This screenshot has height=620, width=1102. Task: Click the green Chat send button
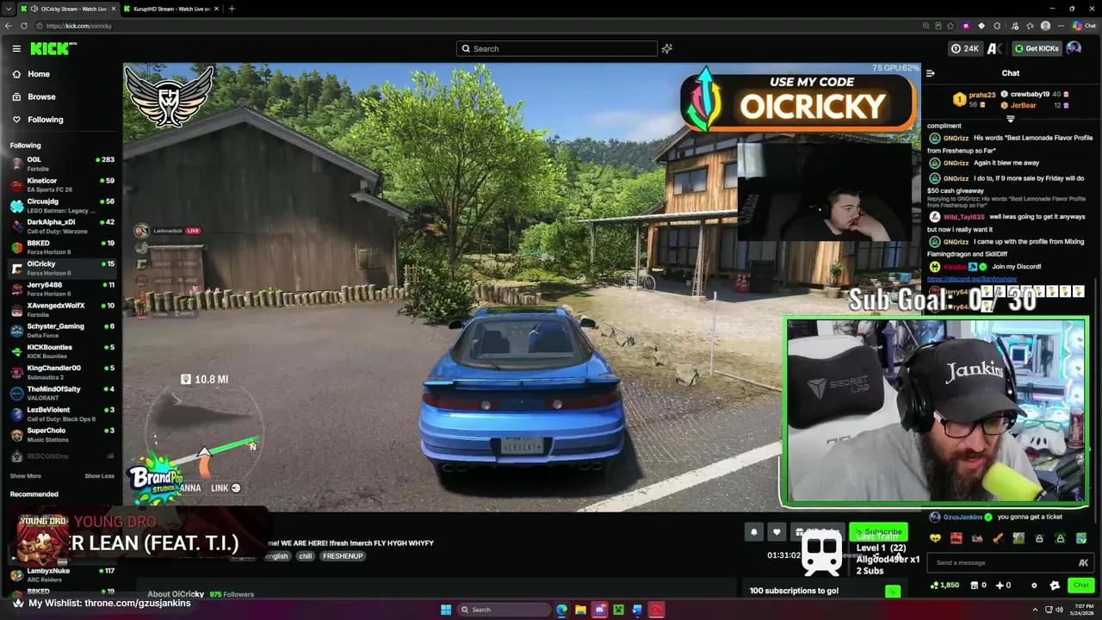pos(1080,586)
